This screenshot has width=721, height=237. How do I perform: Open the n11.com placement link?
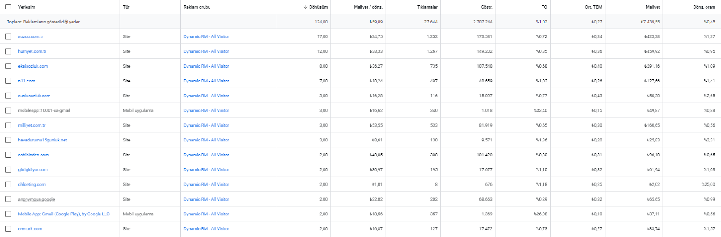click(x=27, y=81)
